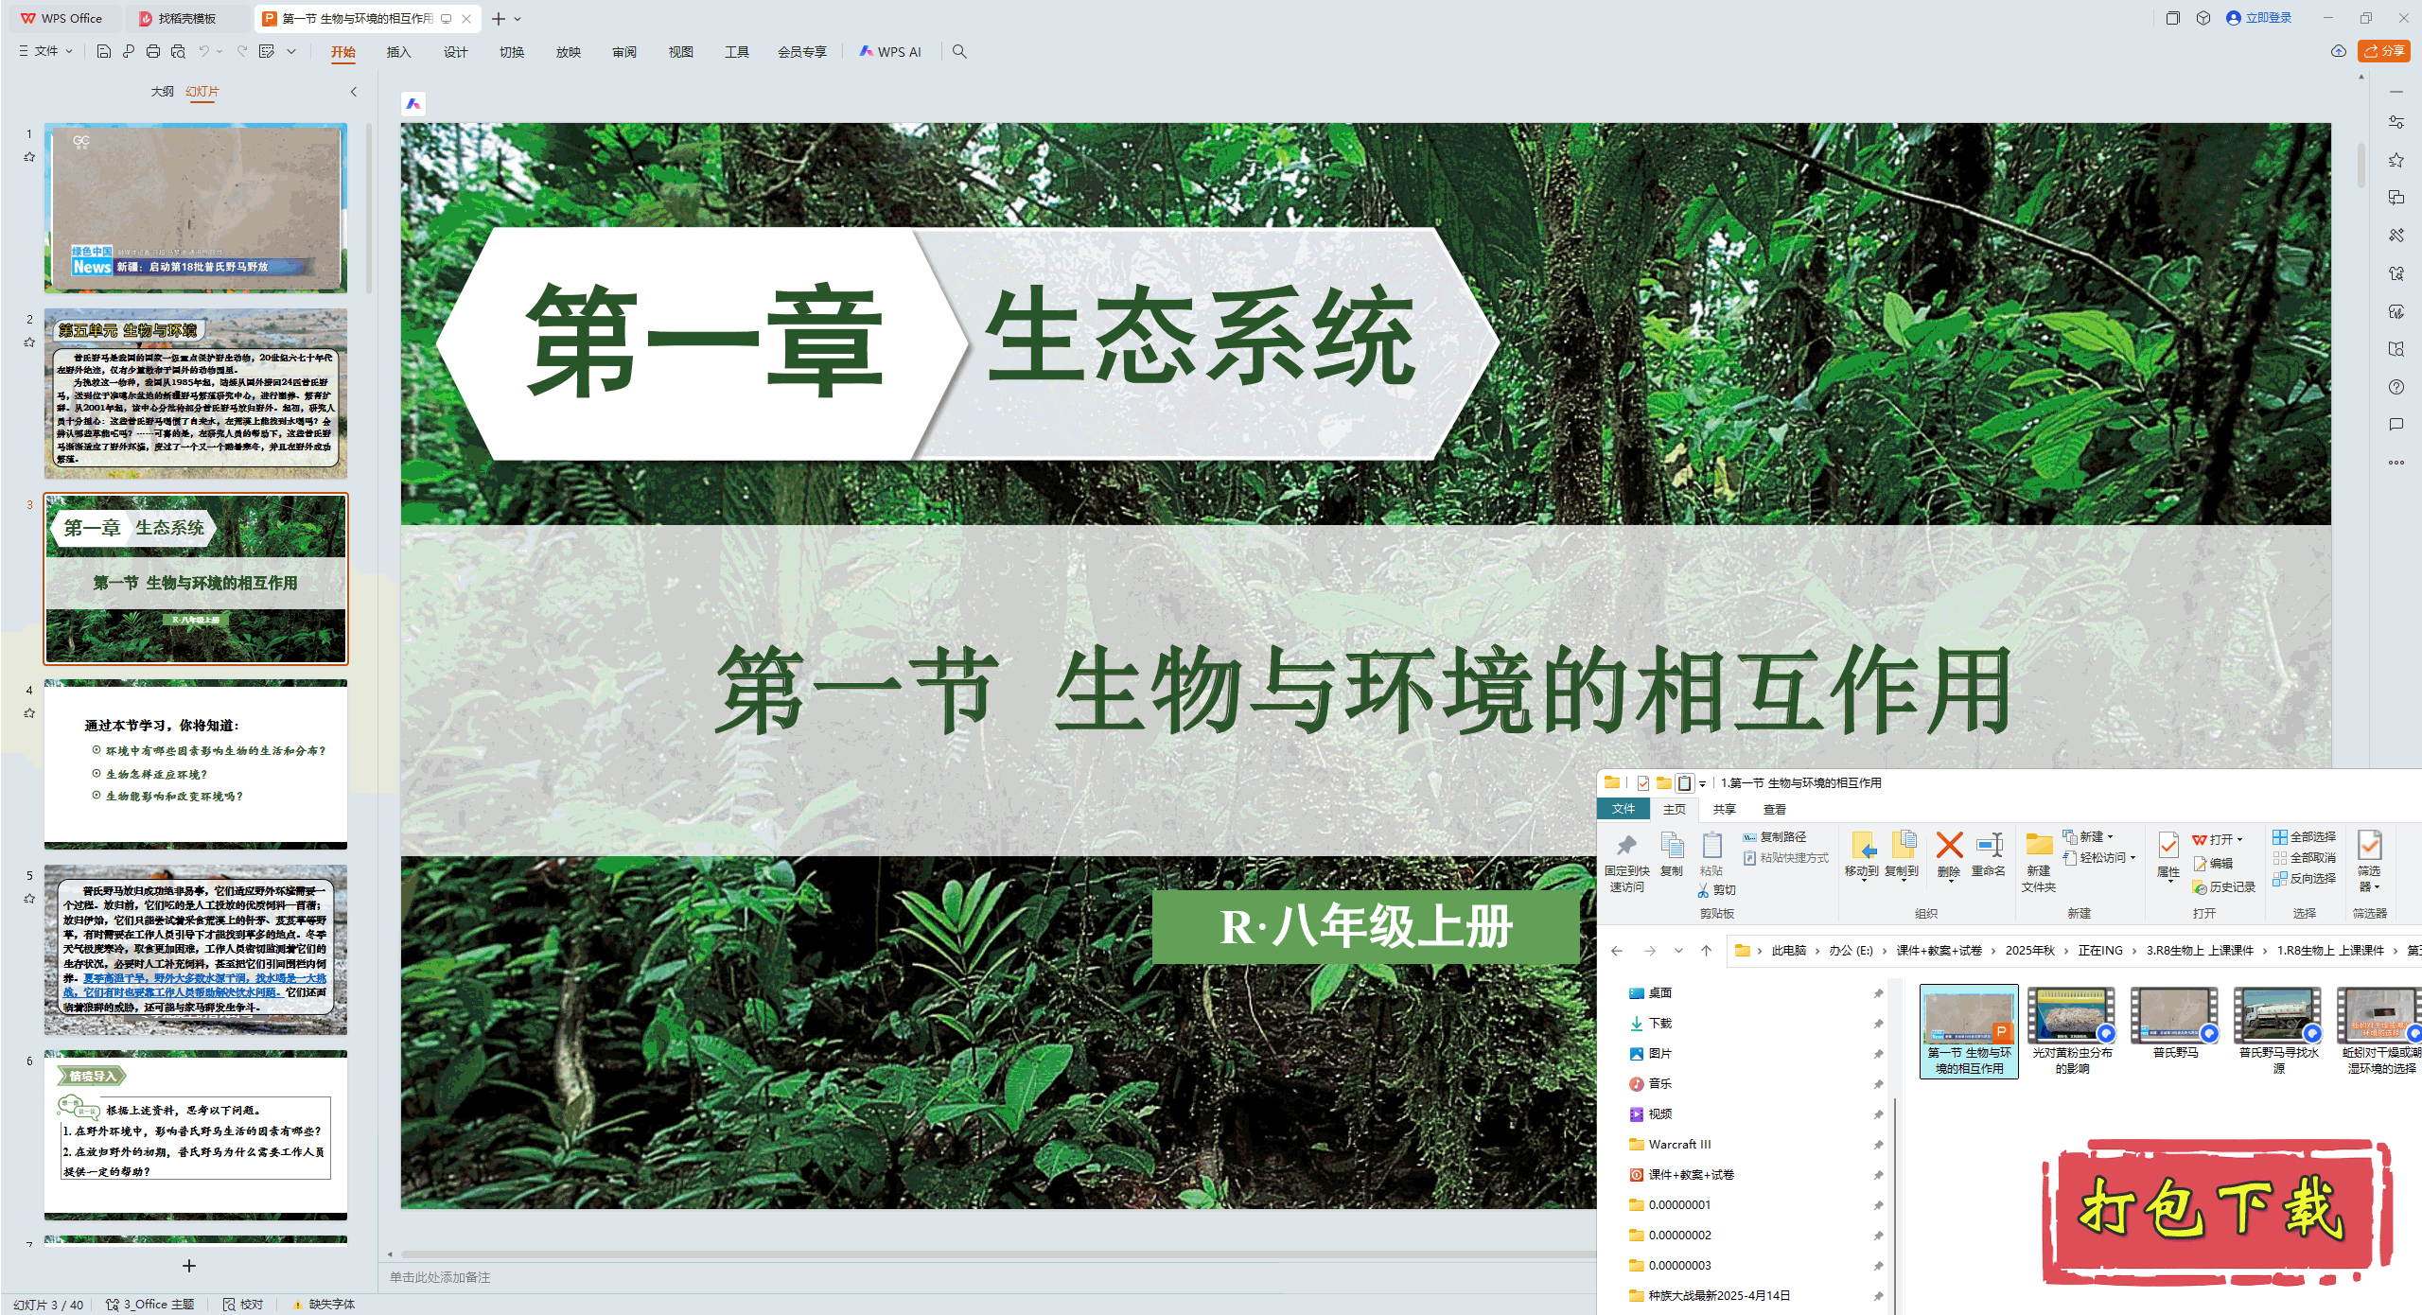The width and height of the screenshot is (2422, 1315).
Task: Click the Undo arrow icon
Action: [203, 51]
